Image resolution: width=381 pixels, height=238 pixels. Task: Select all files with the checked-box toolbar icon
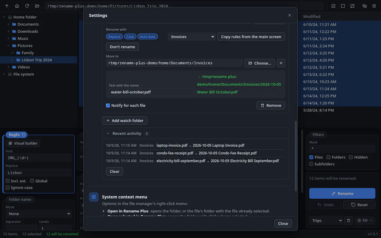point(333,6)
